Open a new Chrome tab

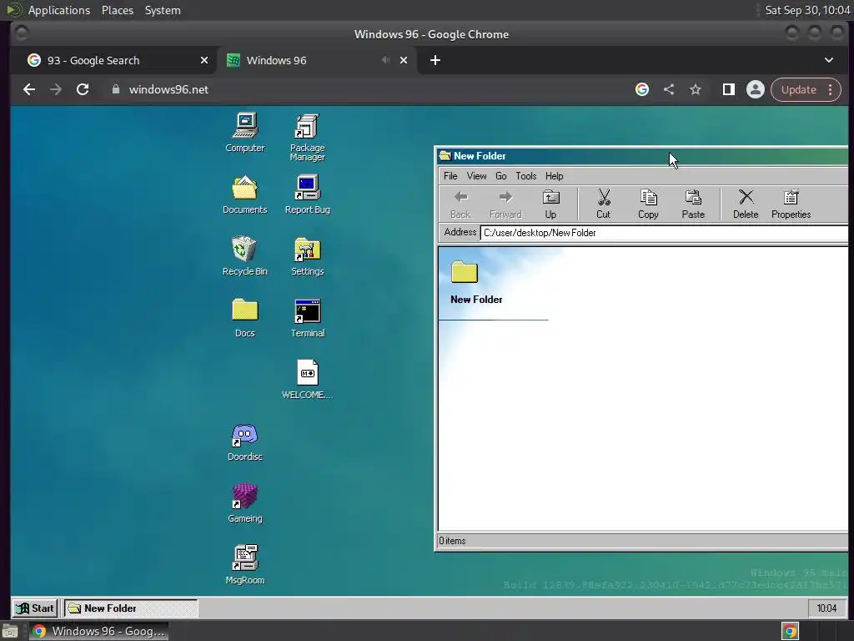(435, 60)
